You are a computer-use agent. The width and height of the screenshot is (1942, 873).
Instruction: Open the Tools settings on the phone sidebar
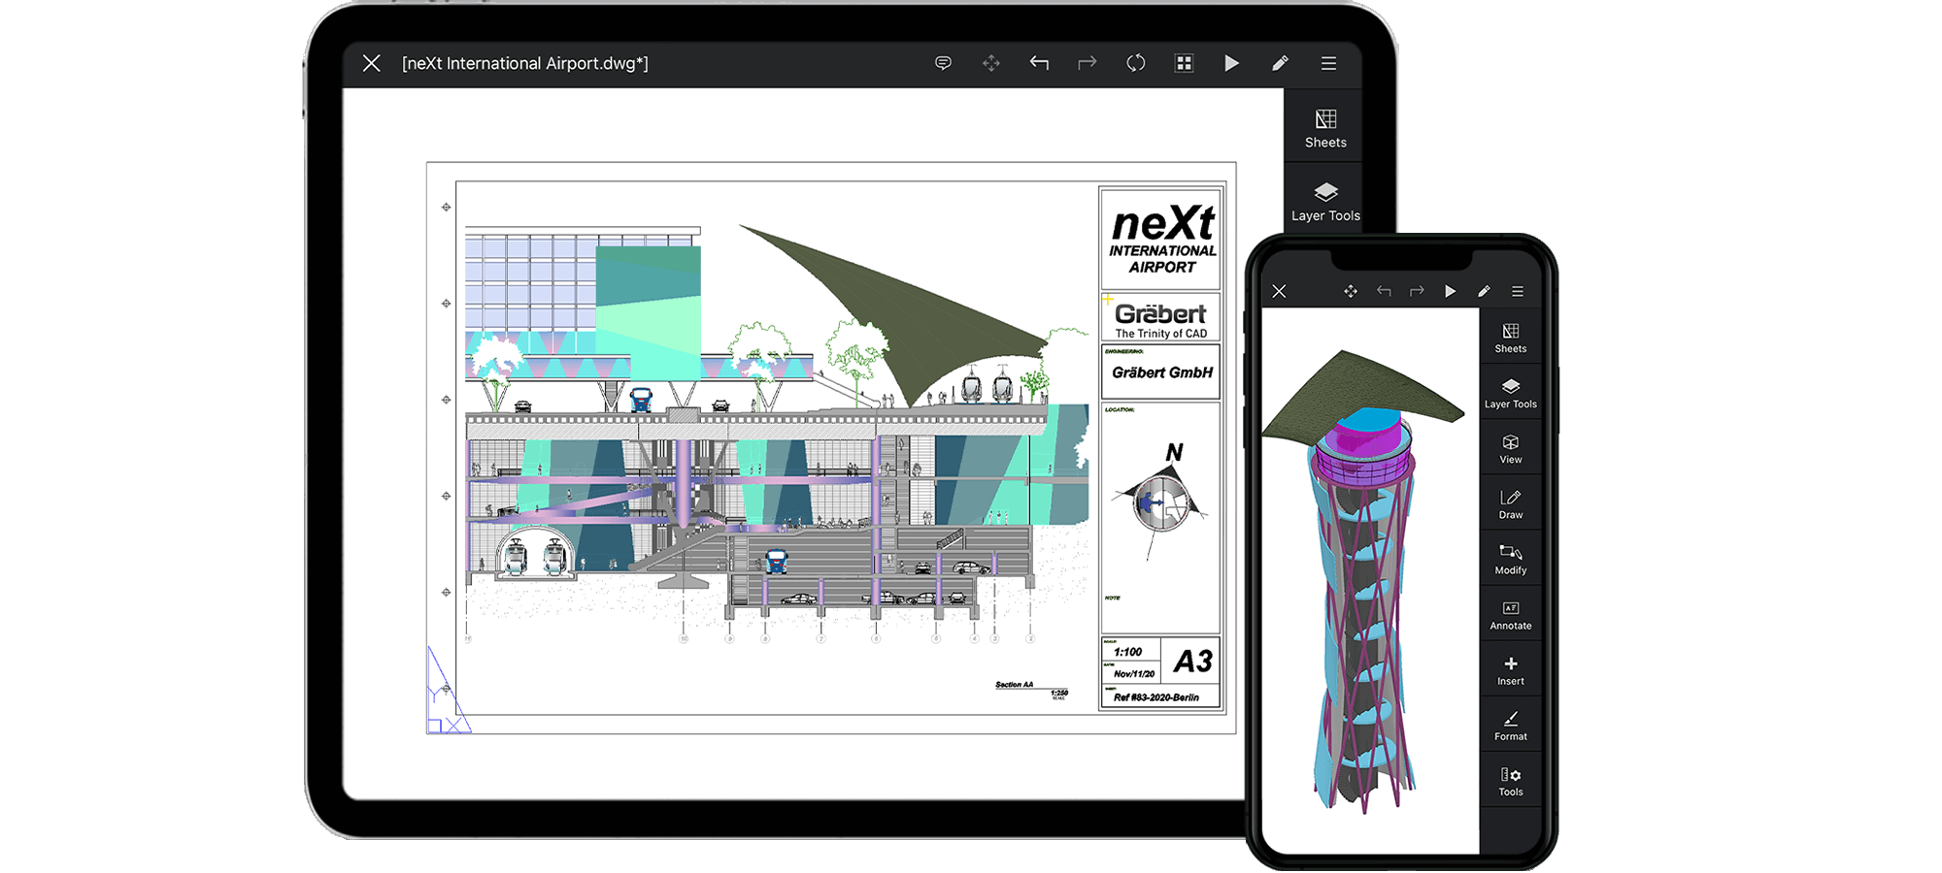[1510, 781]
